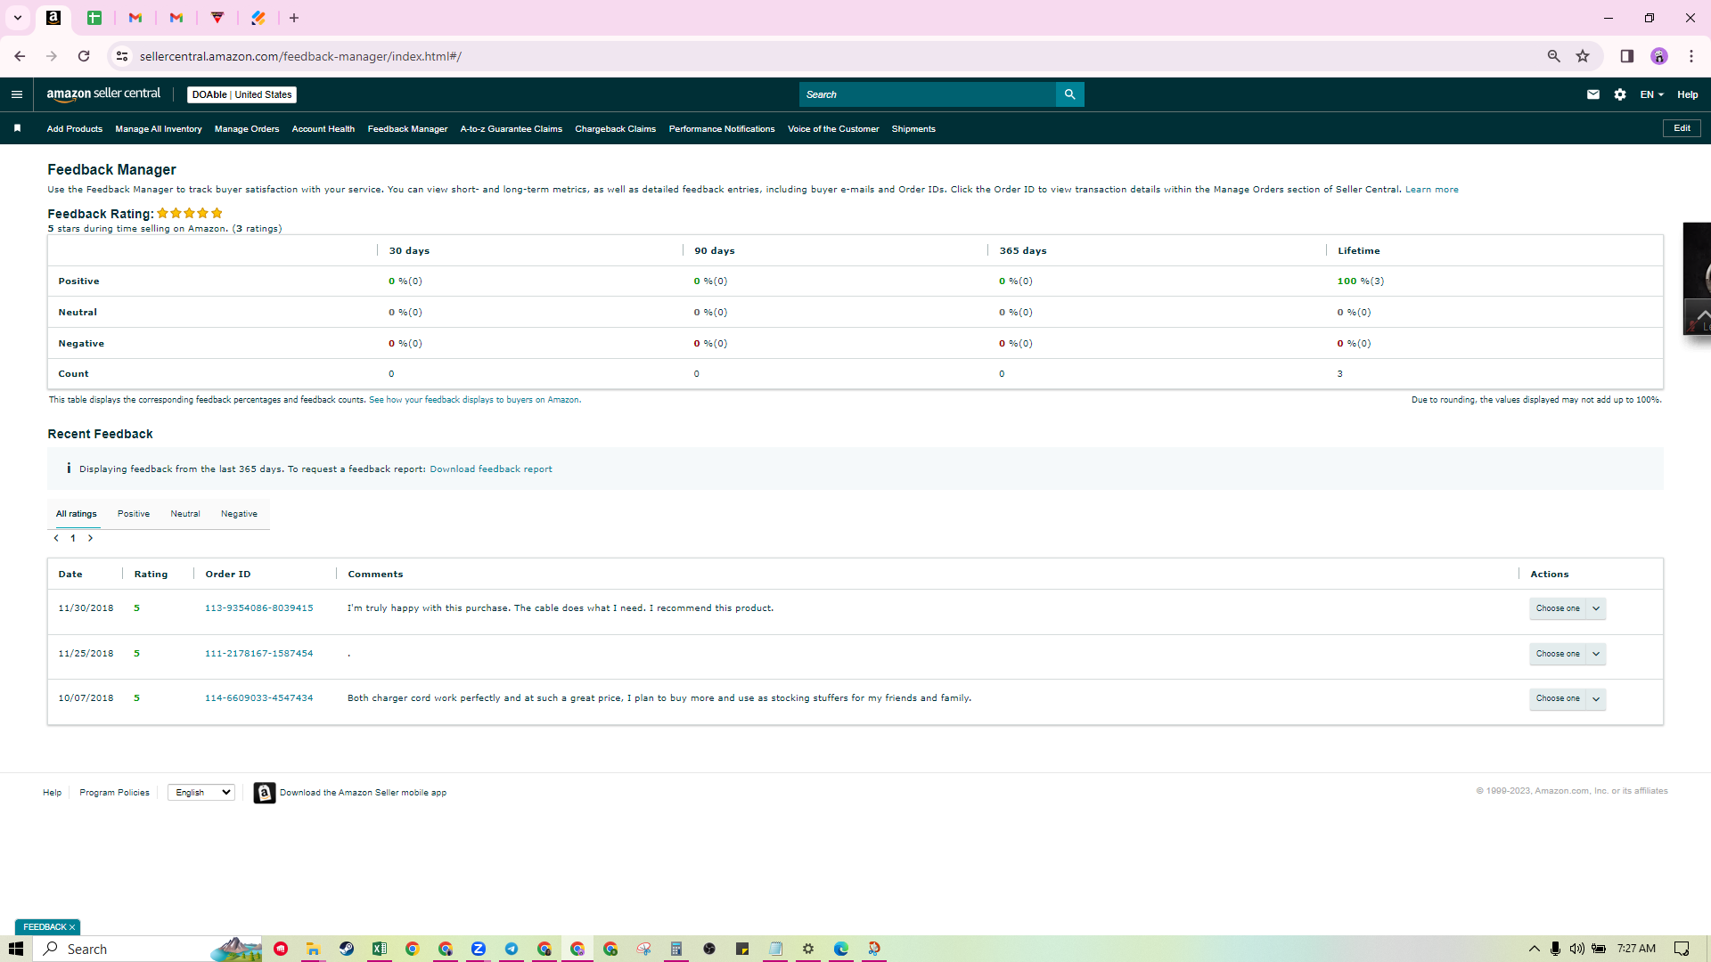The width and height of the screenshot is (1711, 962).
Task: Open Telegram from the taskbar
Action: click(x=512, y=949)
